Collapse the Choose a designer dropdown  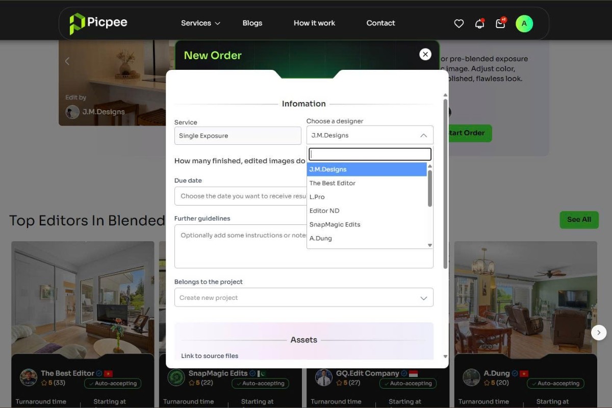[423, 135]
